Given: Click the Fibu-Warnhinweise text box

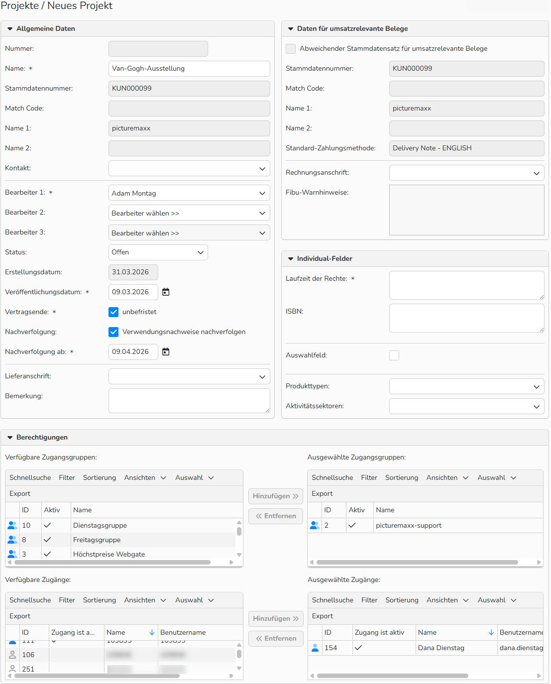Looking at the screenshot, I should point(467,210).
